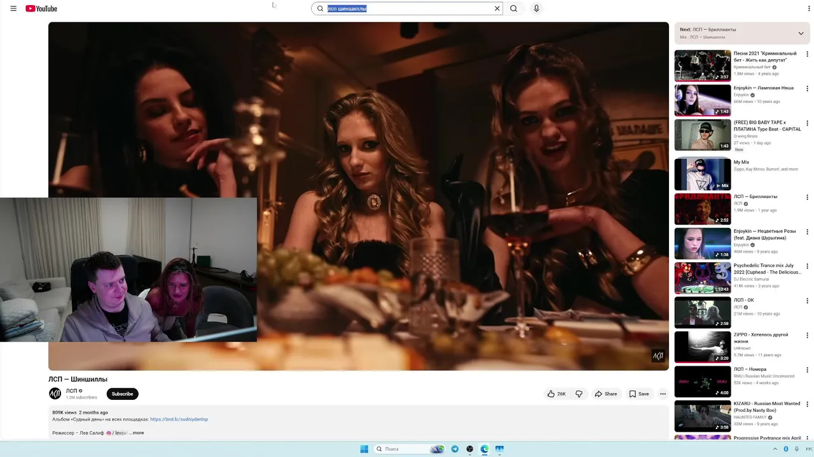Open Q-wing Beats channel name

(747, 136)
